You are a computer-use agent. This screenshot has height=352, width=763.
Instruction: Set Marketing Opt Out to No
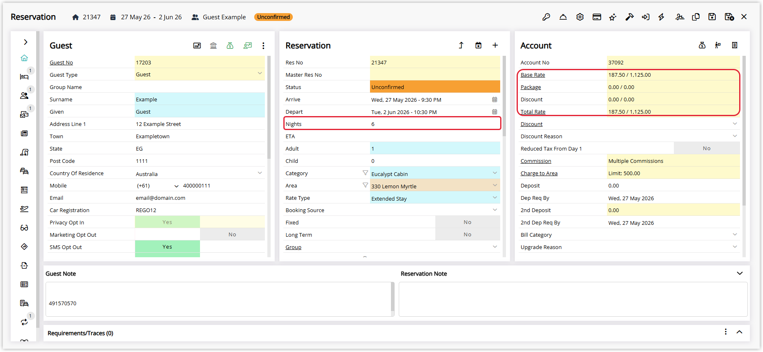point(232,234)
